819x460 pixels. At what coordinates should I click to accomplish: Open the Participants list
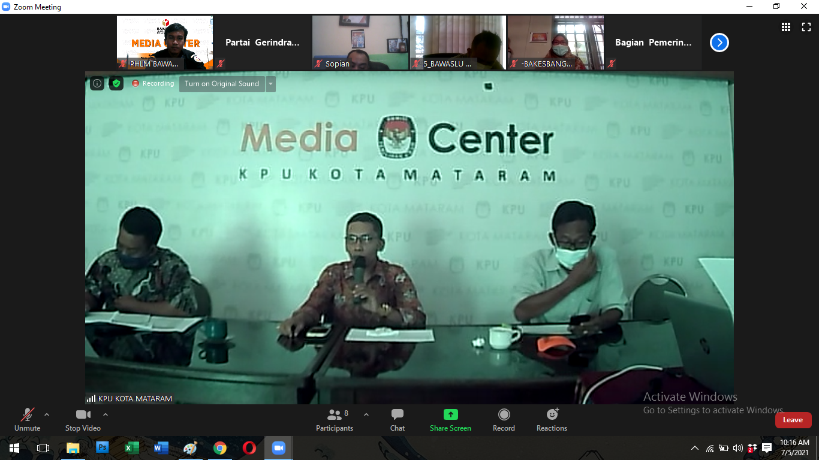335,420
